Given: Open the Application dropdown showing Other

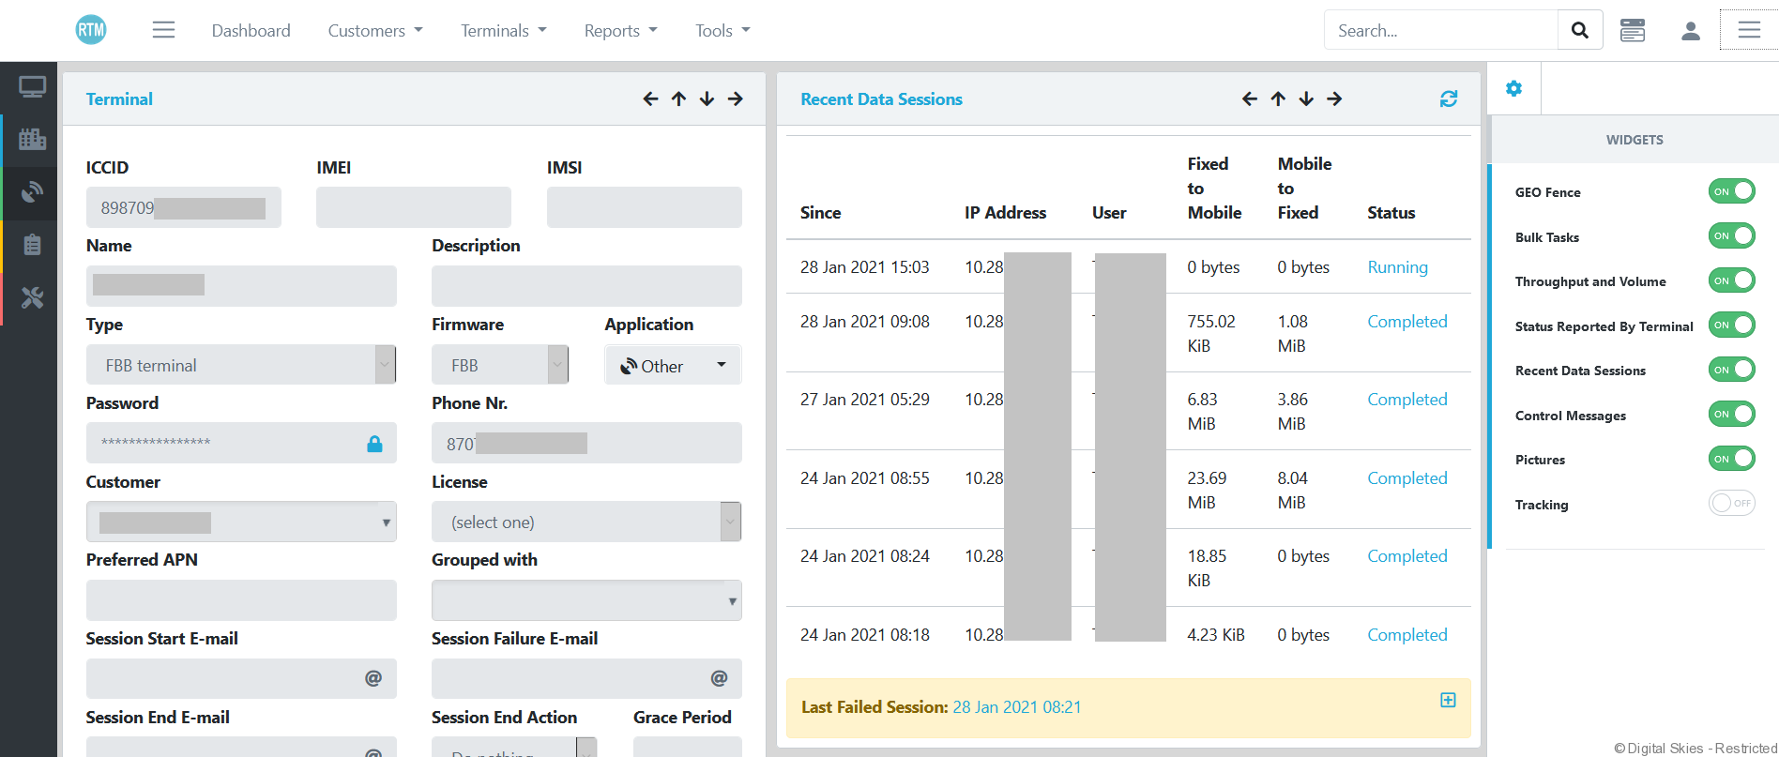Looking at the screenshot, I should tap(673, 366).
